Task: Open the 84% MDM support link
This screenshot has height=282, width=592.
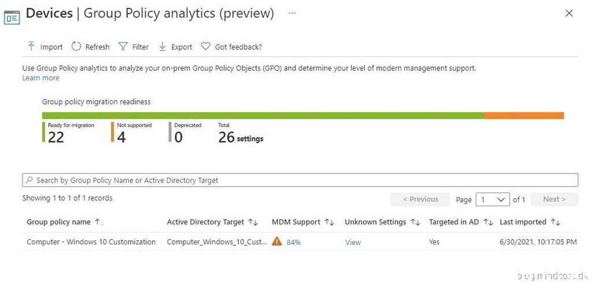Action: (294, 242)
